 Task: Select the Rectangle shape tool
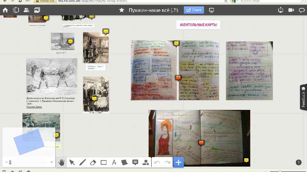pyautogui.click(x=104, y=162)
